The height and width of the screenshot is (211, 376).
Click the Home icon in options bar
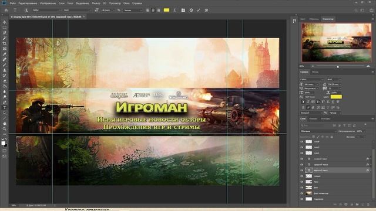pos(6,11)
